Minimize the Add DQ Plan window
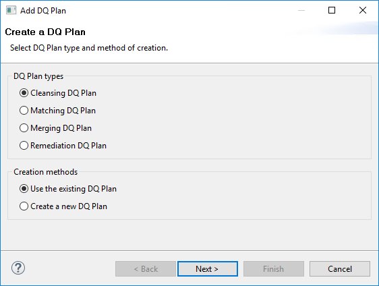This screenshot has width=379, height=286. coord(301,10)
